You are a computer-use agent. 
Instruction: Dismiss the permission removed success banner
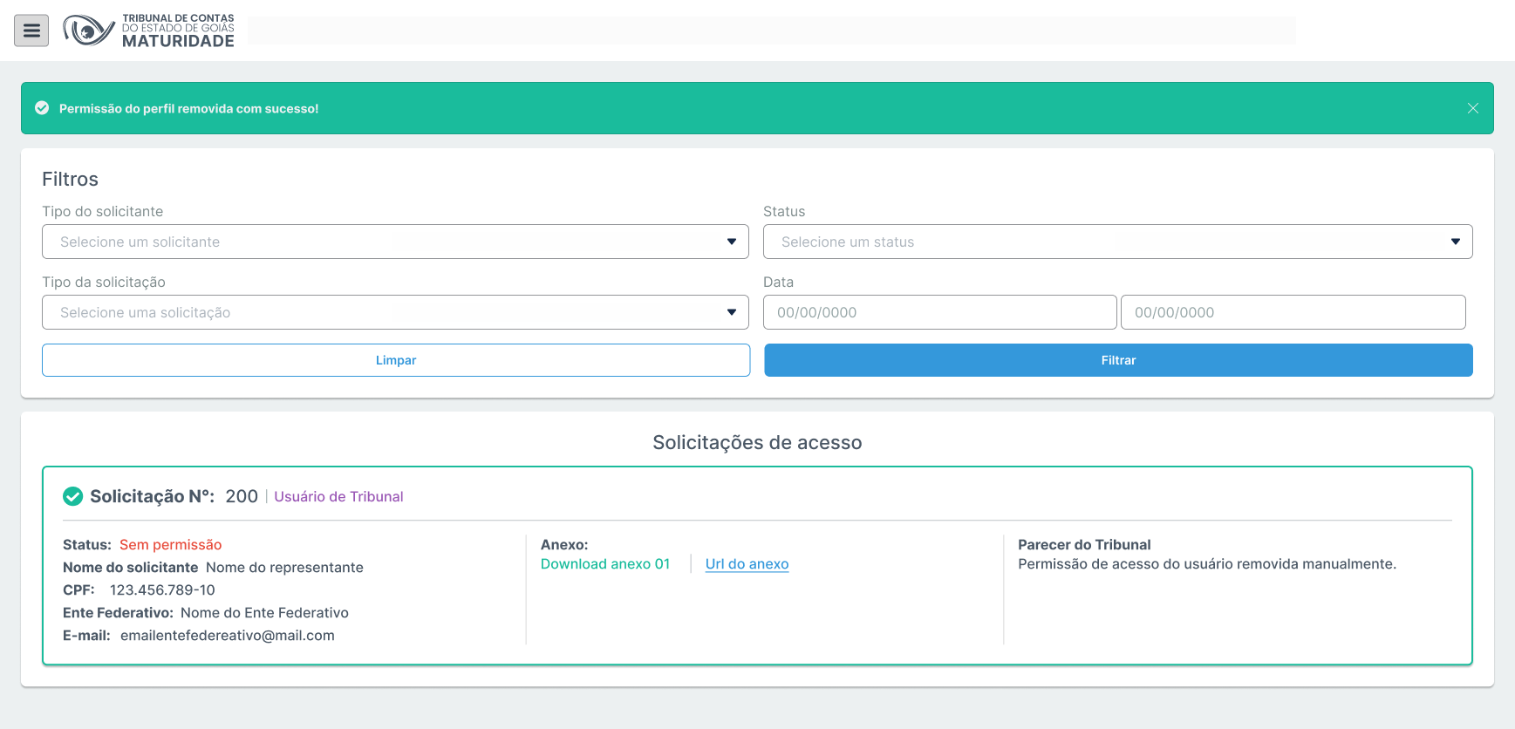pyautogui.click(x=1472, y=108)
